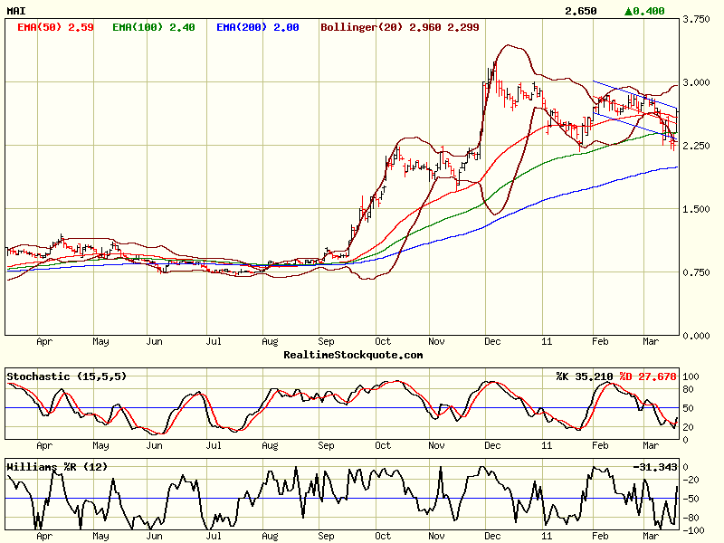Click Jun on the price chart axis
This screenshot has height=543, width=724.
pyautogui.click(x=154, y=342)
